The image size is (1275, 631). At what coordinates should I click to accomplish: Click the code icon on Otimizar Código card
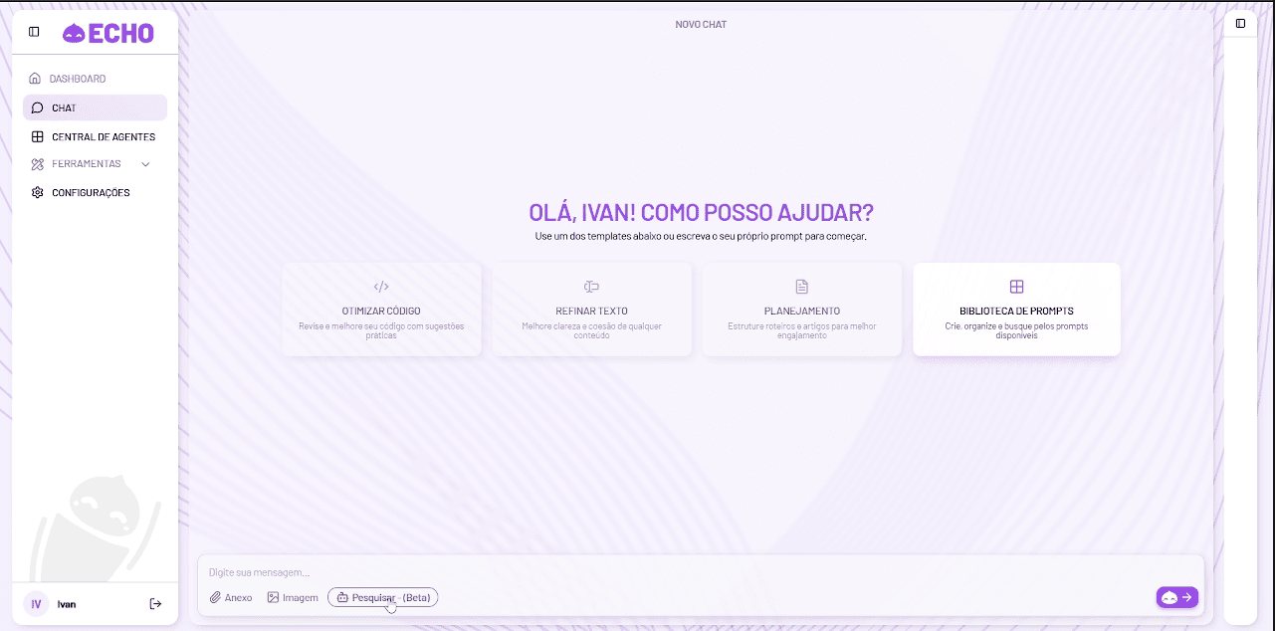click(x=381, y=286)
